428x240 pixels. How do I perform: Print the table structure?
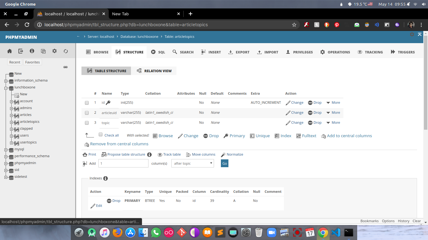(x=89, y=154)
